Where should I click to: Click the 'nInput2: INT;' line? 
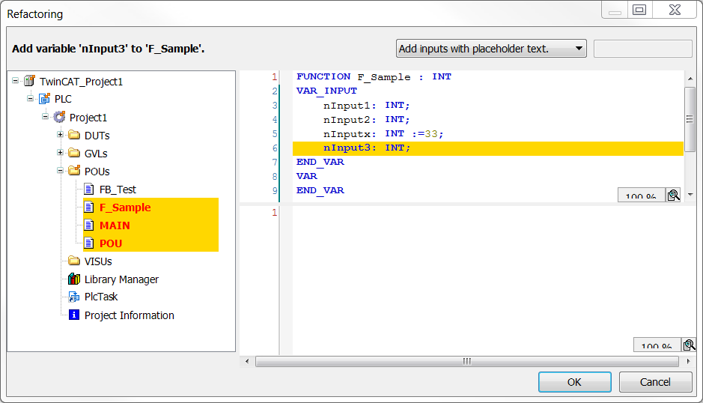(x=367, y=119)
